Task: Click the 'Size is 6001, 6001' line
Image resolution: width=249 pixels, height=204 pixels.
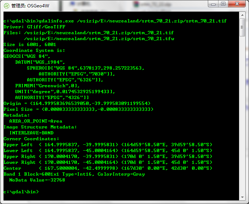Action: pyautogui.click(x=30, y=45)
